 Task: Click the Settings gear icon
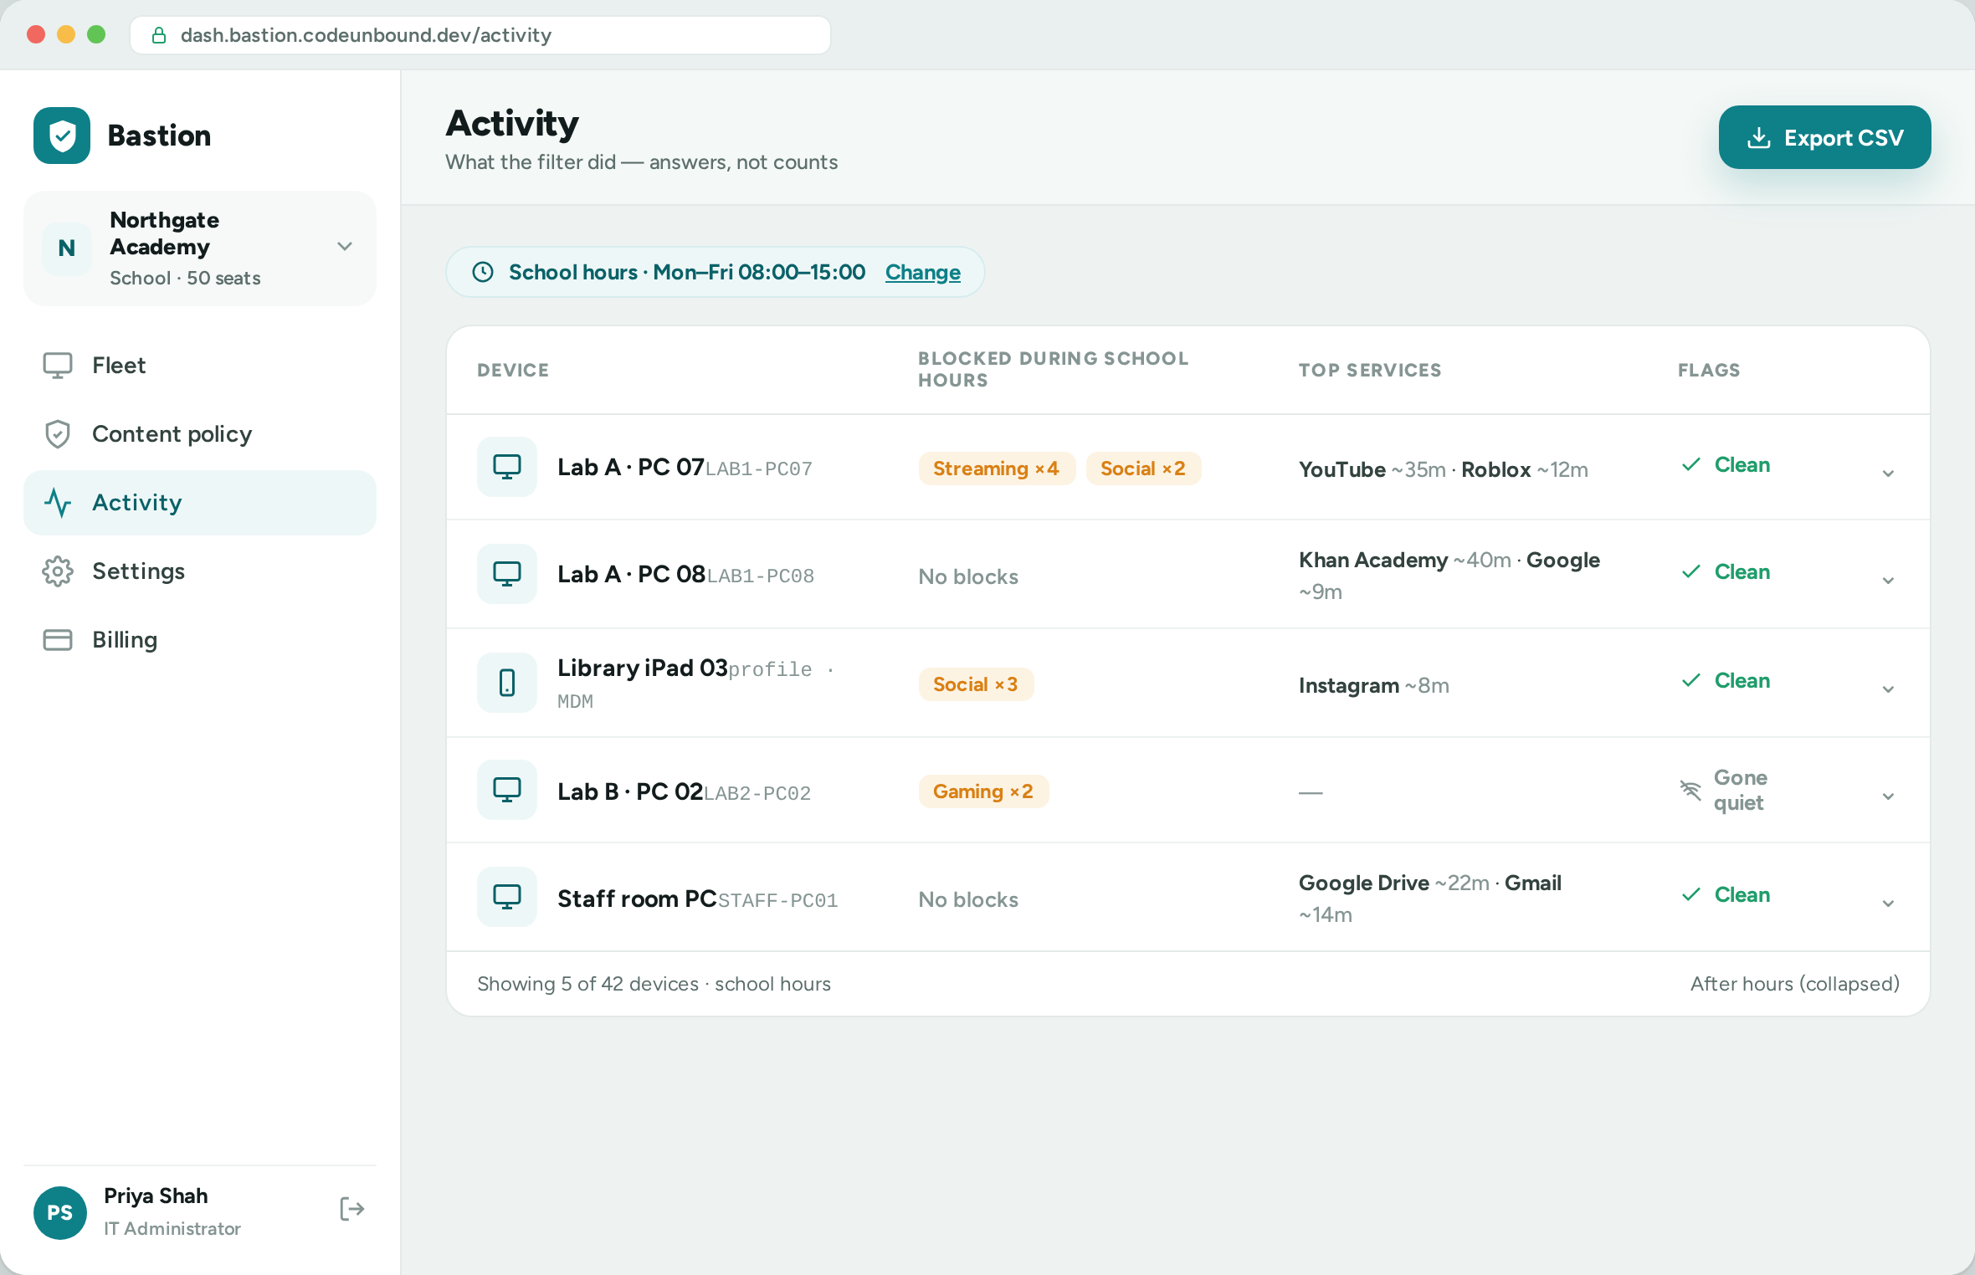58,571
